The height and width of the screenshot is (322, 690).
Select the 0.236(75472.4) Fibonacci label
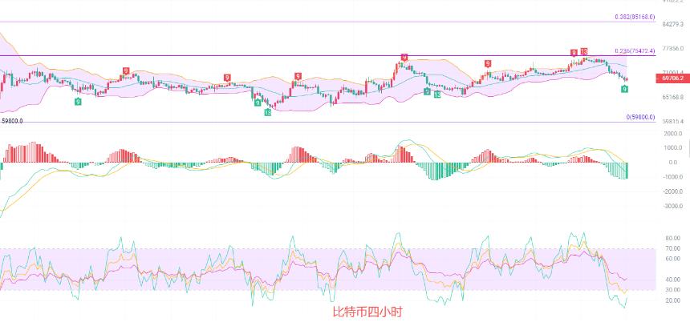(635, 51)
